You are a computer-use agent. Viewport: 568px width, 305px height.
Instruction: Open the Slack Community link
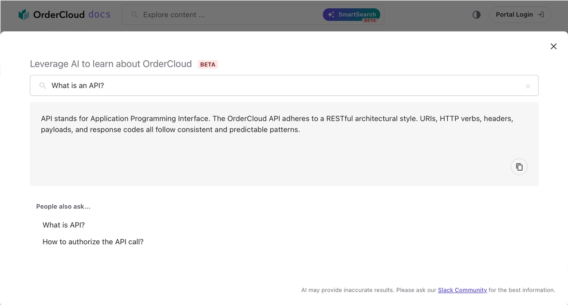pyautogui.click(x=462, y=290)
